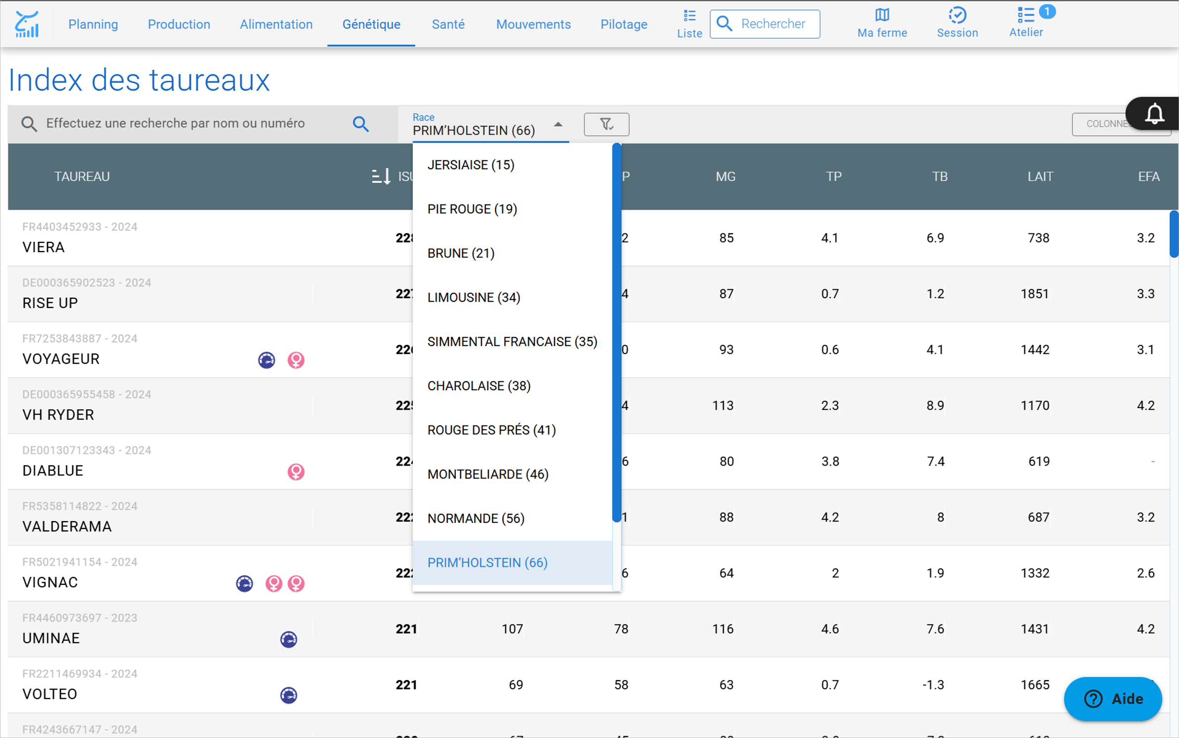Click the Rechercher global search field
Viewport: 1179px width, 738px height.
764,24
